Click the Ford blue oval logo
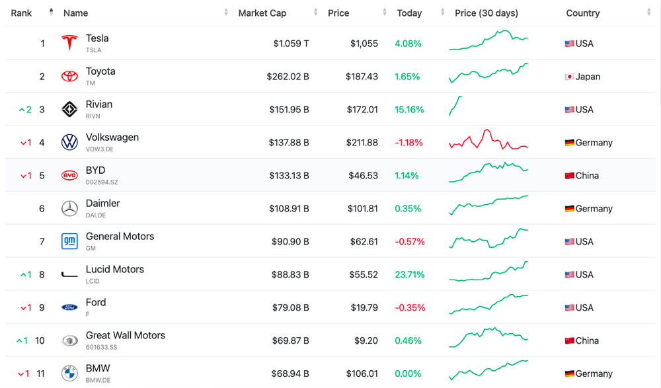Viewport: 661px width, 388px height. [x=69, y=307]
